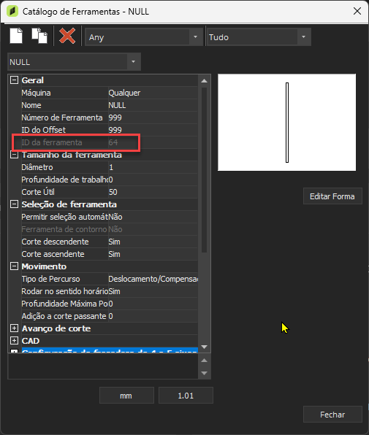Expand the CAD section
The image size is (369, 435).
[14, 341]
